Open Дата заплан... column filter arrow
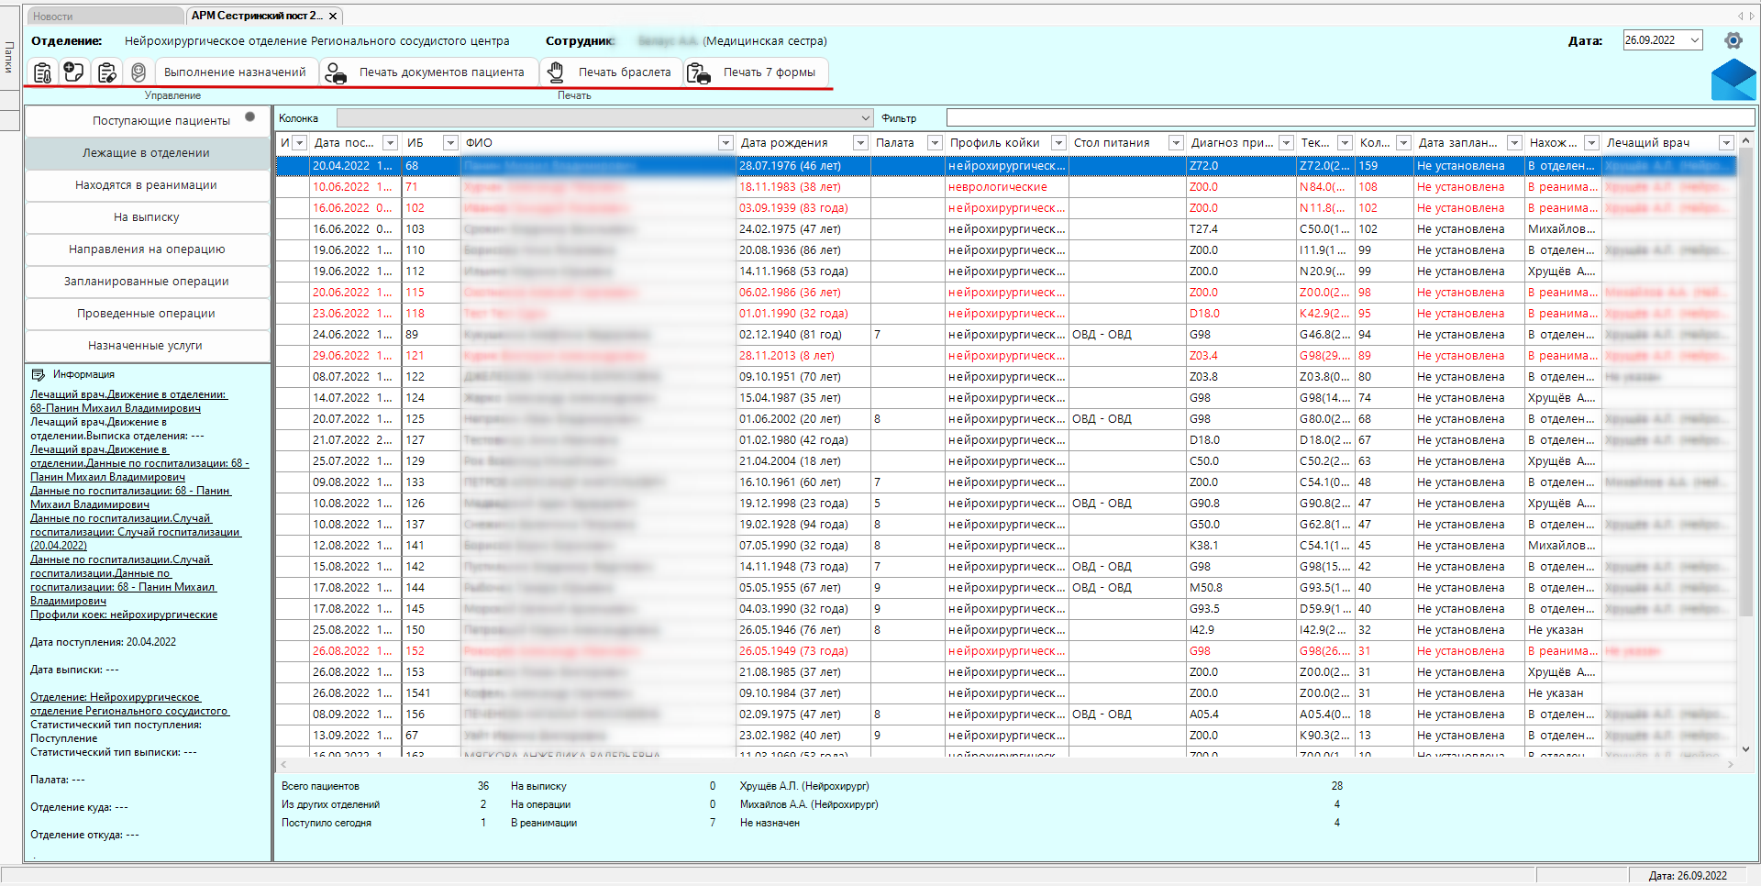The width and height of the screenshot is (1761, 886). point(1514,143)
